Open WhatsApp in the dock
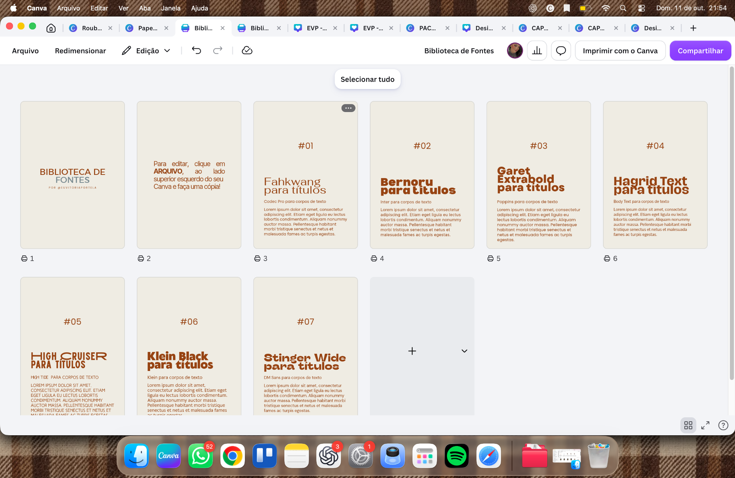The image size is (735, 478). 200,456
